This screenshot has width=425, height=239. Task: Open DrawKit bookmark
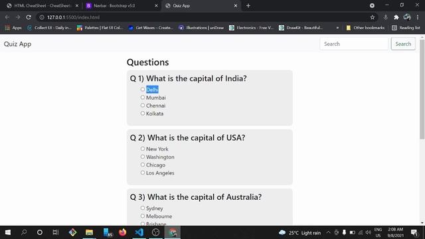click(301, 28)
